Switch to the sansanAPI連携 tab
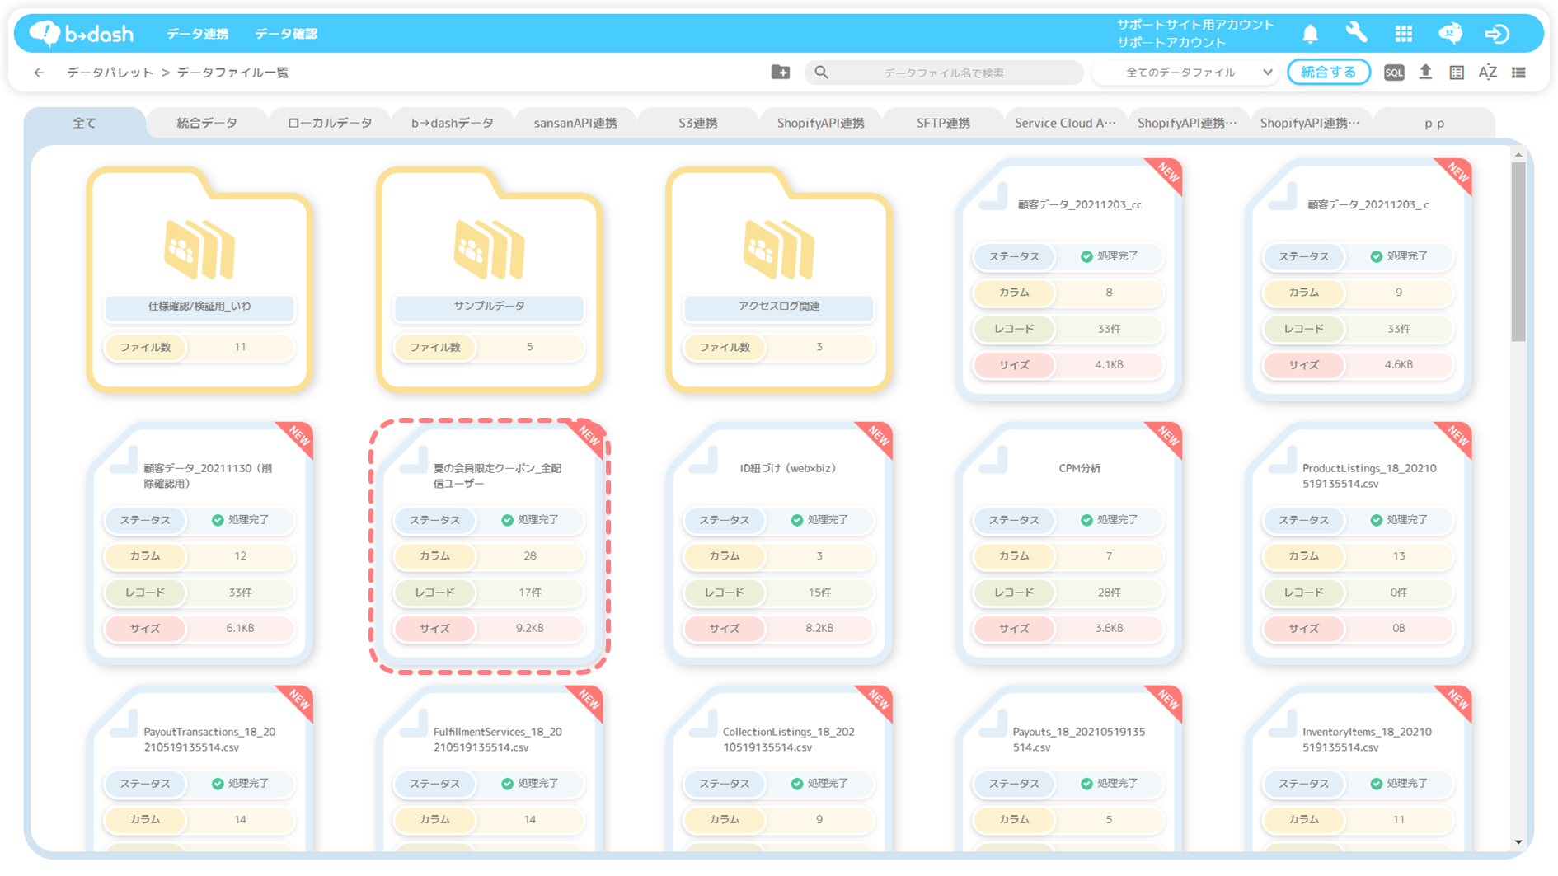Viewport: 1558px width, 876px height. tap(575, 123)
